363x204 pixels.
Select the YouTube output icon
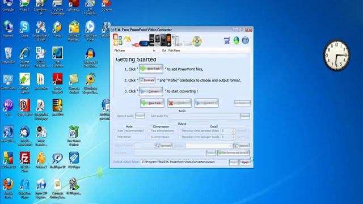click(135, 44)
